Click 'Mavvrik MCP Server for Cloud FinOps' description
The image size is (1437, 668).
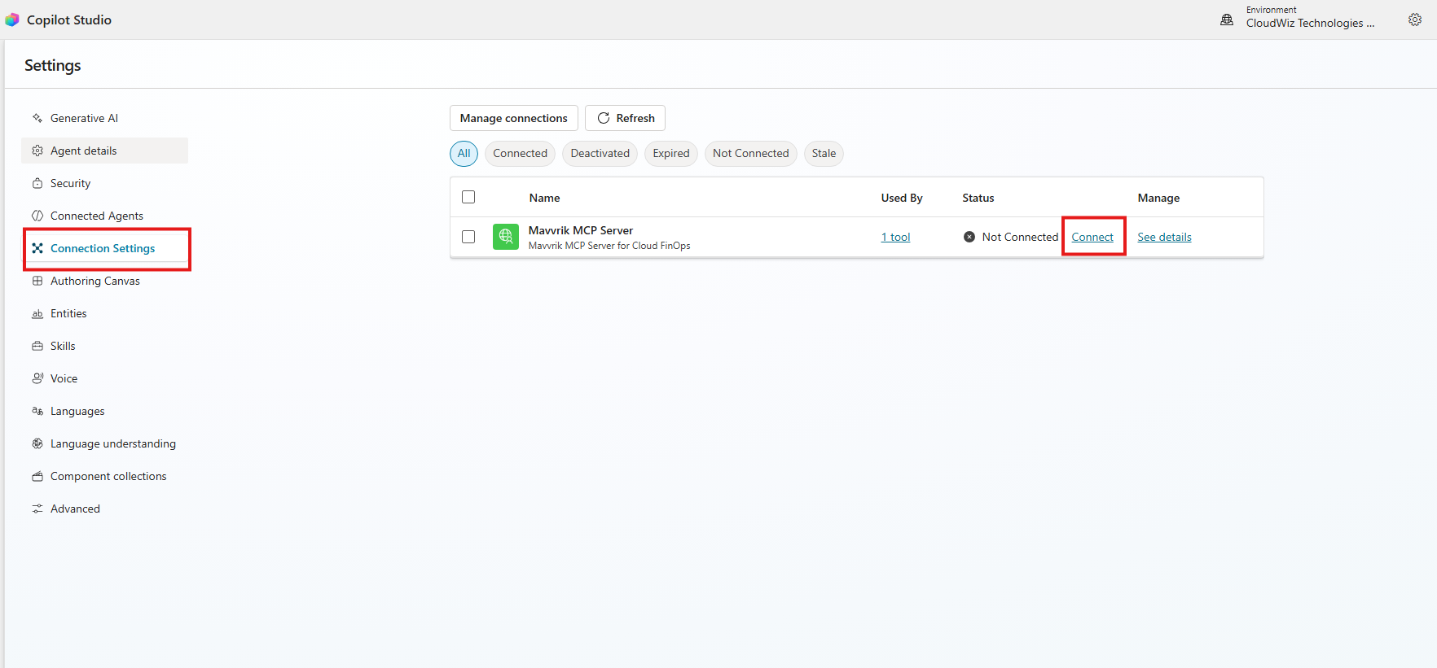pyautogui.click(x=609, y=246)
